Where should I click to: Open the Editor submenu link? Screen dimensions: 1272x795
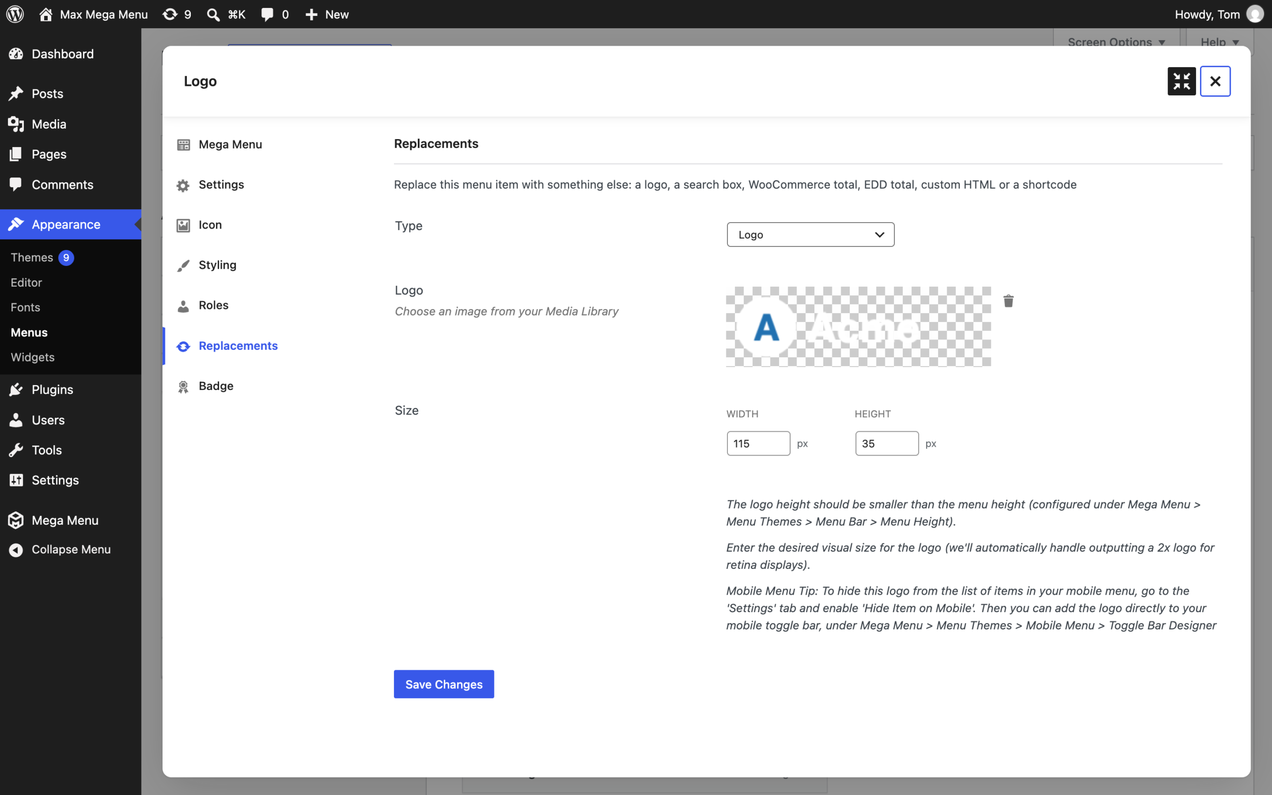click(26, 283)
